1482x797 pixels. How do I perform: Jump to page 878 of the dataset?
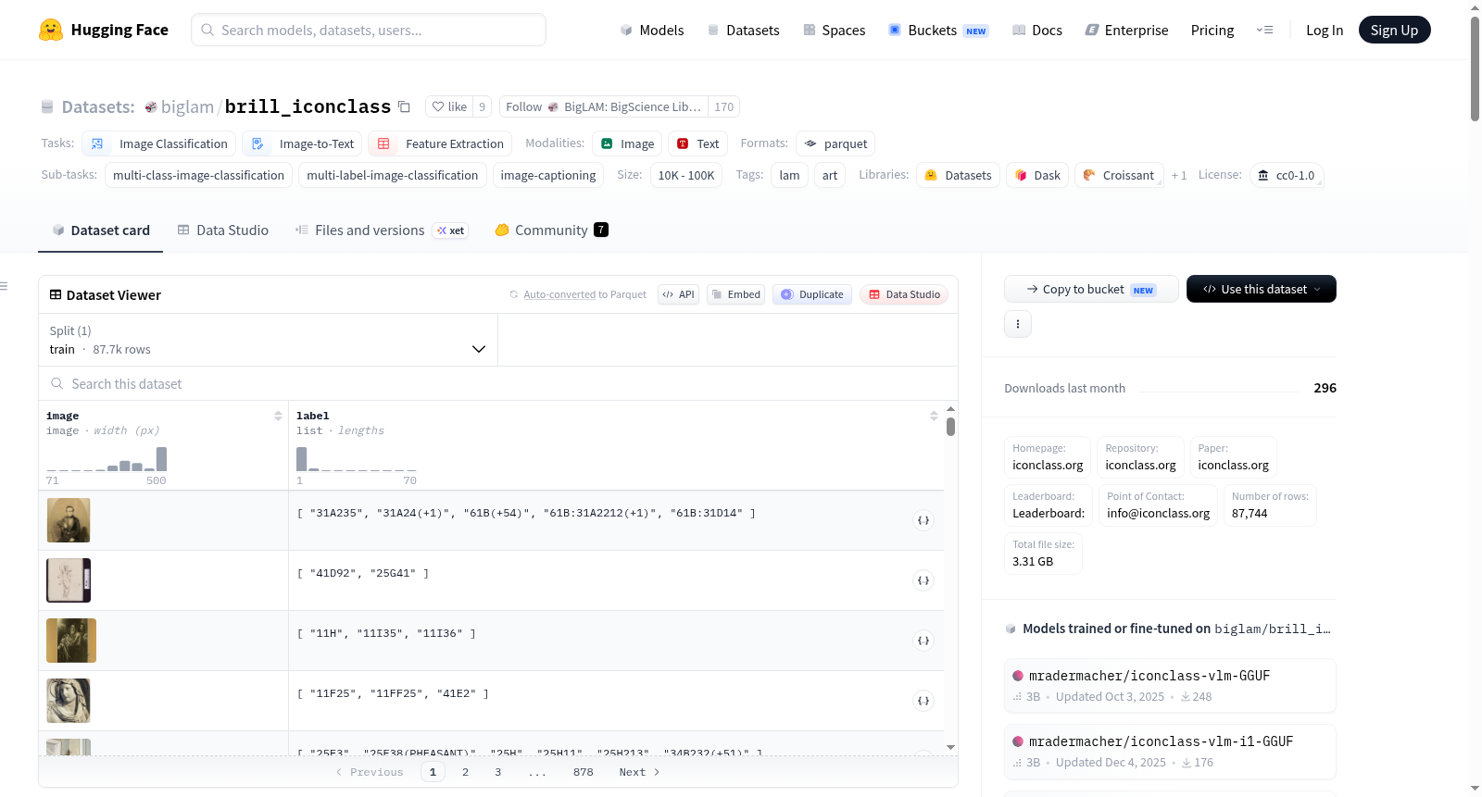[584, 772]
